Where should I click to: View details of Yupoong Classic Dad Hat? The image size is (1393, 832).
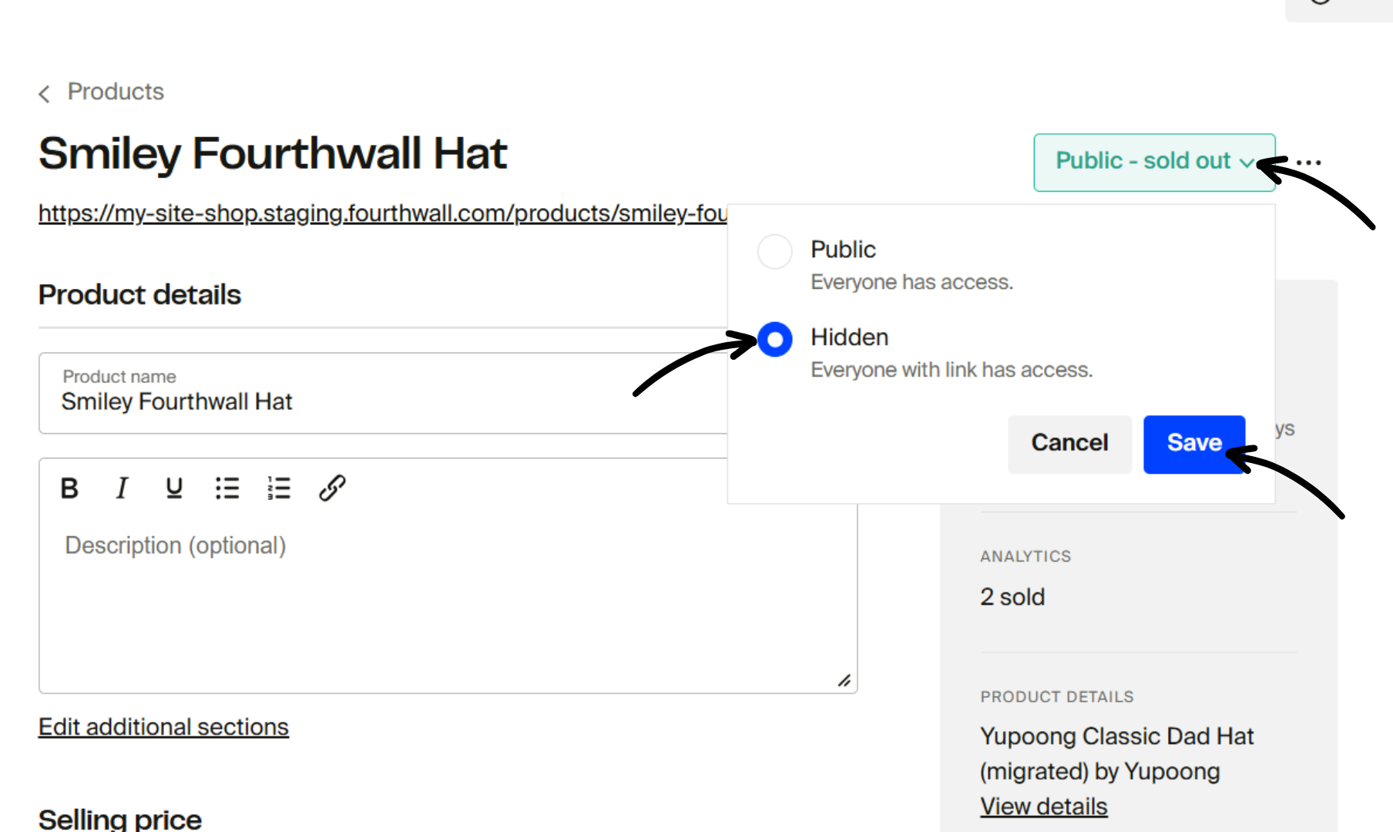coord(1043,805)
